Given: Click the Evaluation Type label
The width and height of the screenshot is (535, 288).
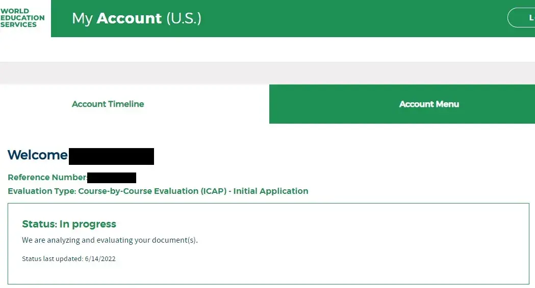Looking at the screenshot, I should click(x=42, y=191).
